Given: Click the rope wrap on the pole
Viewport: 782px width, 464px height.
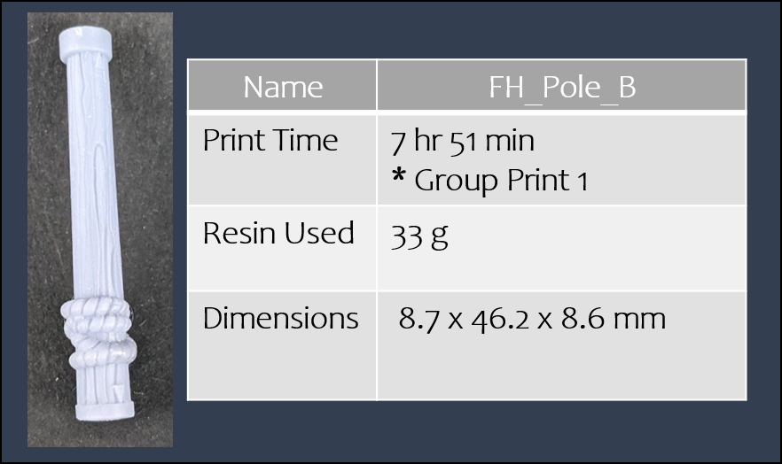Looking at the screenshot, I should coord(98,334).
